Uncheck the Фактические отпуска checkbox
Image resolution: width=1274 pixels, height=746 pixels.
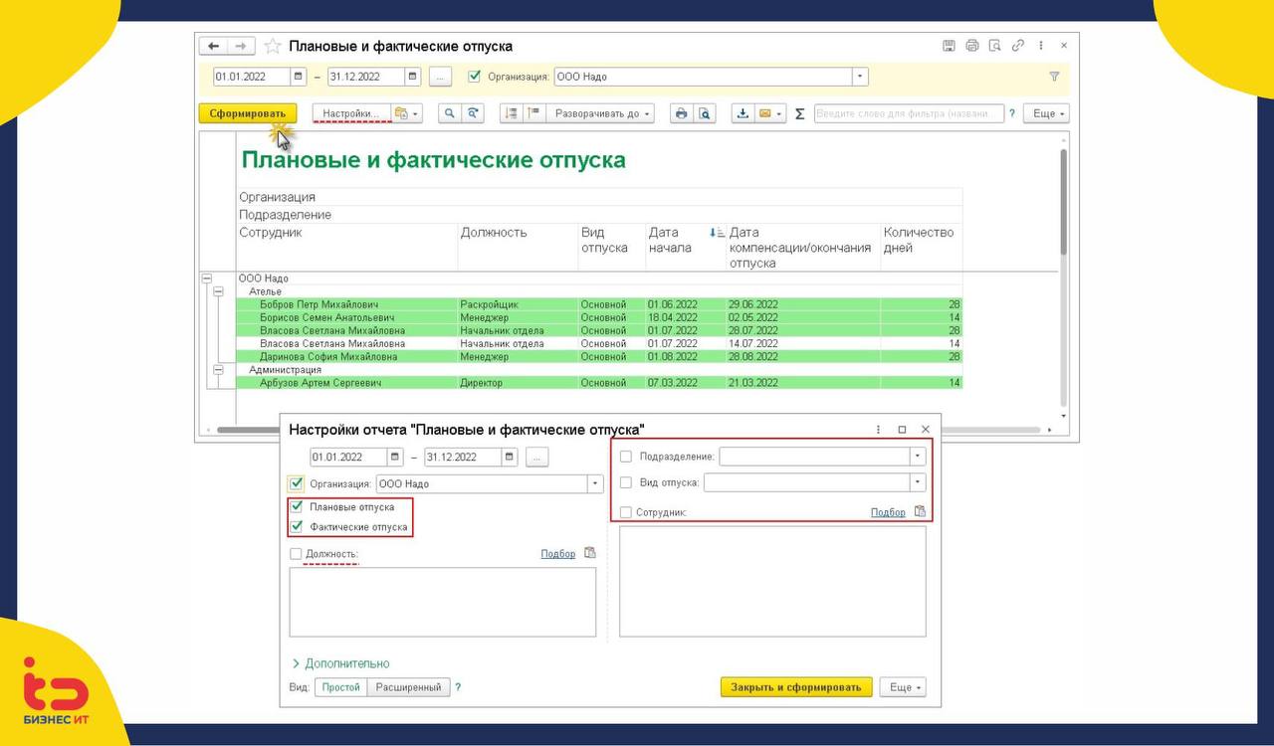[x=297, y=526]
